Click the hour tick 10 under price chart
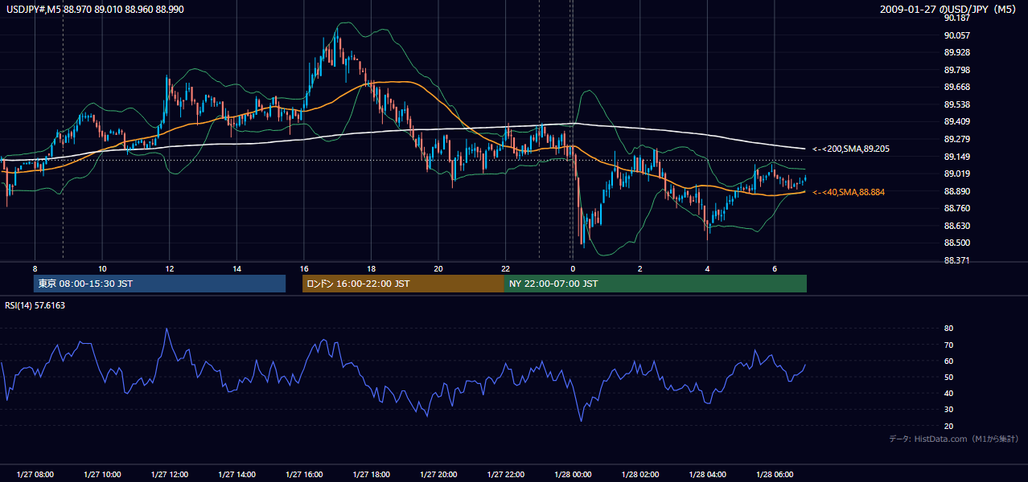This screenshot has width=1028, height=482. tap(102, 268)
